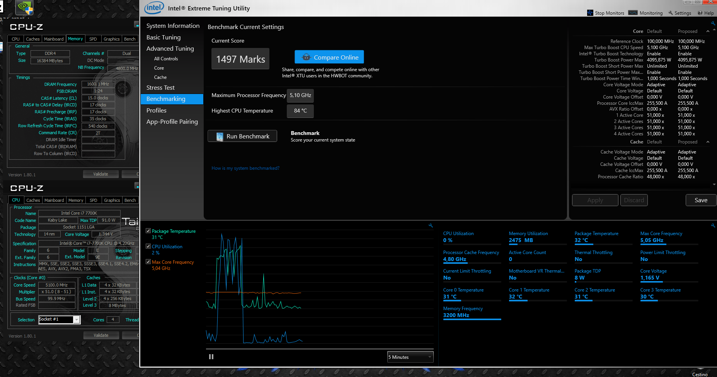The image size is (717, 377).
Task: Open the Help icon in XTU
Action: point(700,13)
